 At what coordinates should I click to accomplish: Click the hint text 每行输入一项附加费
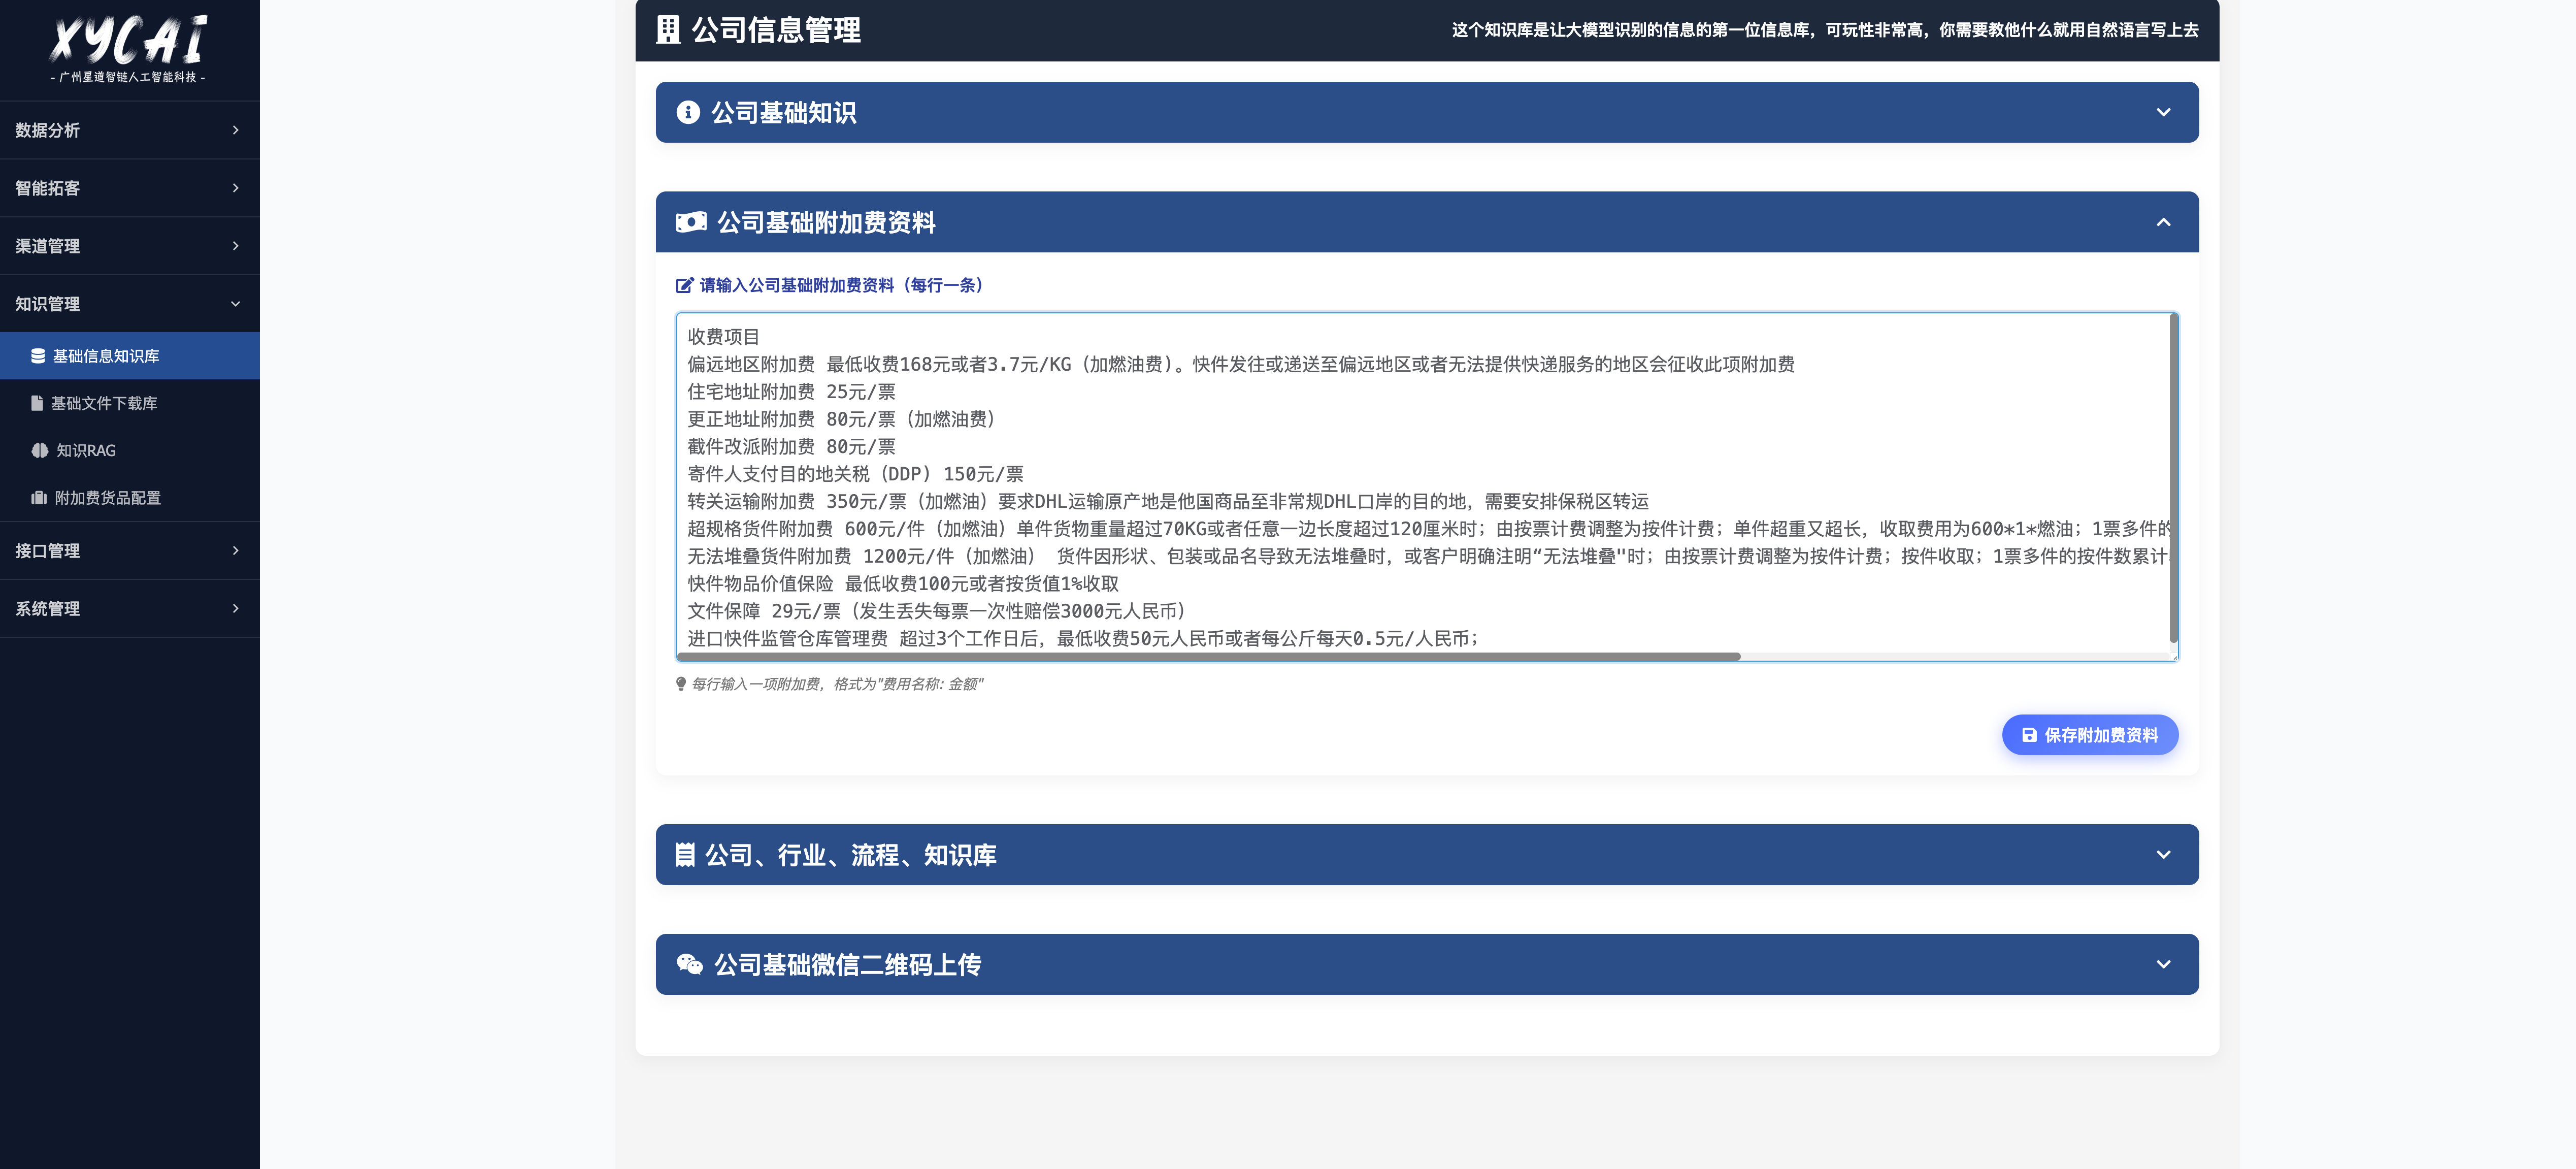(837, 684)
